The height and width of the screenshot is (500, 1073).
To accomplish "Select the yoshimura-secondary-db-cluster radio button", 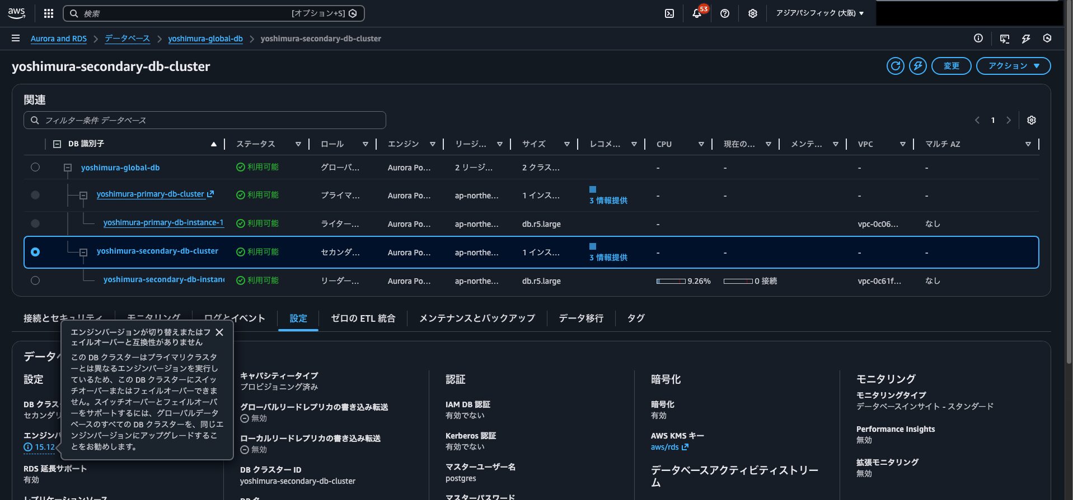I will [x=35, y=252].
